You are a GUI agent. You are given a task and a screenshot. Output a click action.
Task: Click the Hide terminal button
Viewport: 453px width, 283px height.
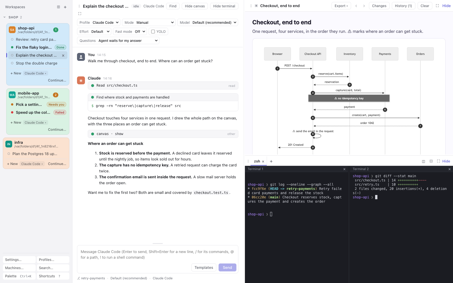click(224, 6)
